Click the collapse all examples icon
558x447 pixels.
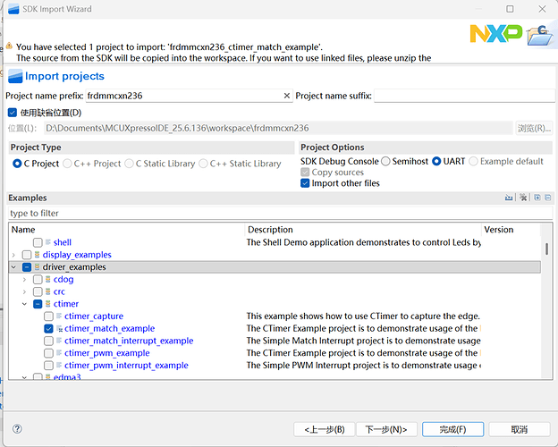pyautogui.click(x=547, y=198)
